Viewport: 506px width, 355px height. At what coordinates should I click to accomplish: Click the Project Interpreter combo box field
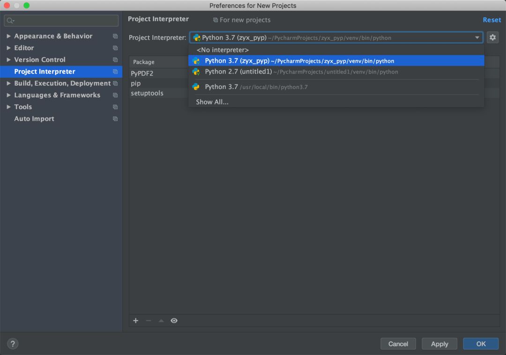click(x=336, y=38)
